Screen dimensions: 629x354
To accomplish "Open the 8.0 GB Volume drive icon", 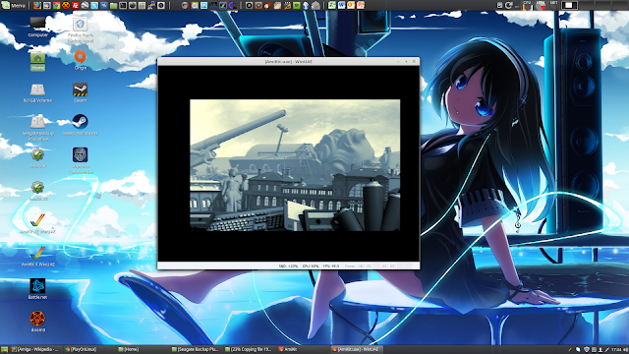I will 37,92.
